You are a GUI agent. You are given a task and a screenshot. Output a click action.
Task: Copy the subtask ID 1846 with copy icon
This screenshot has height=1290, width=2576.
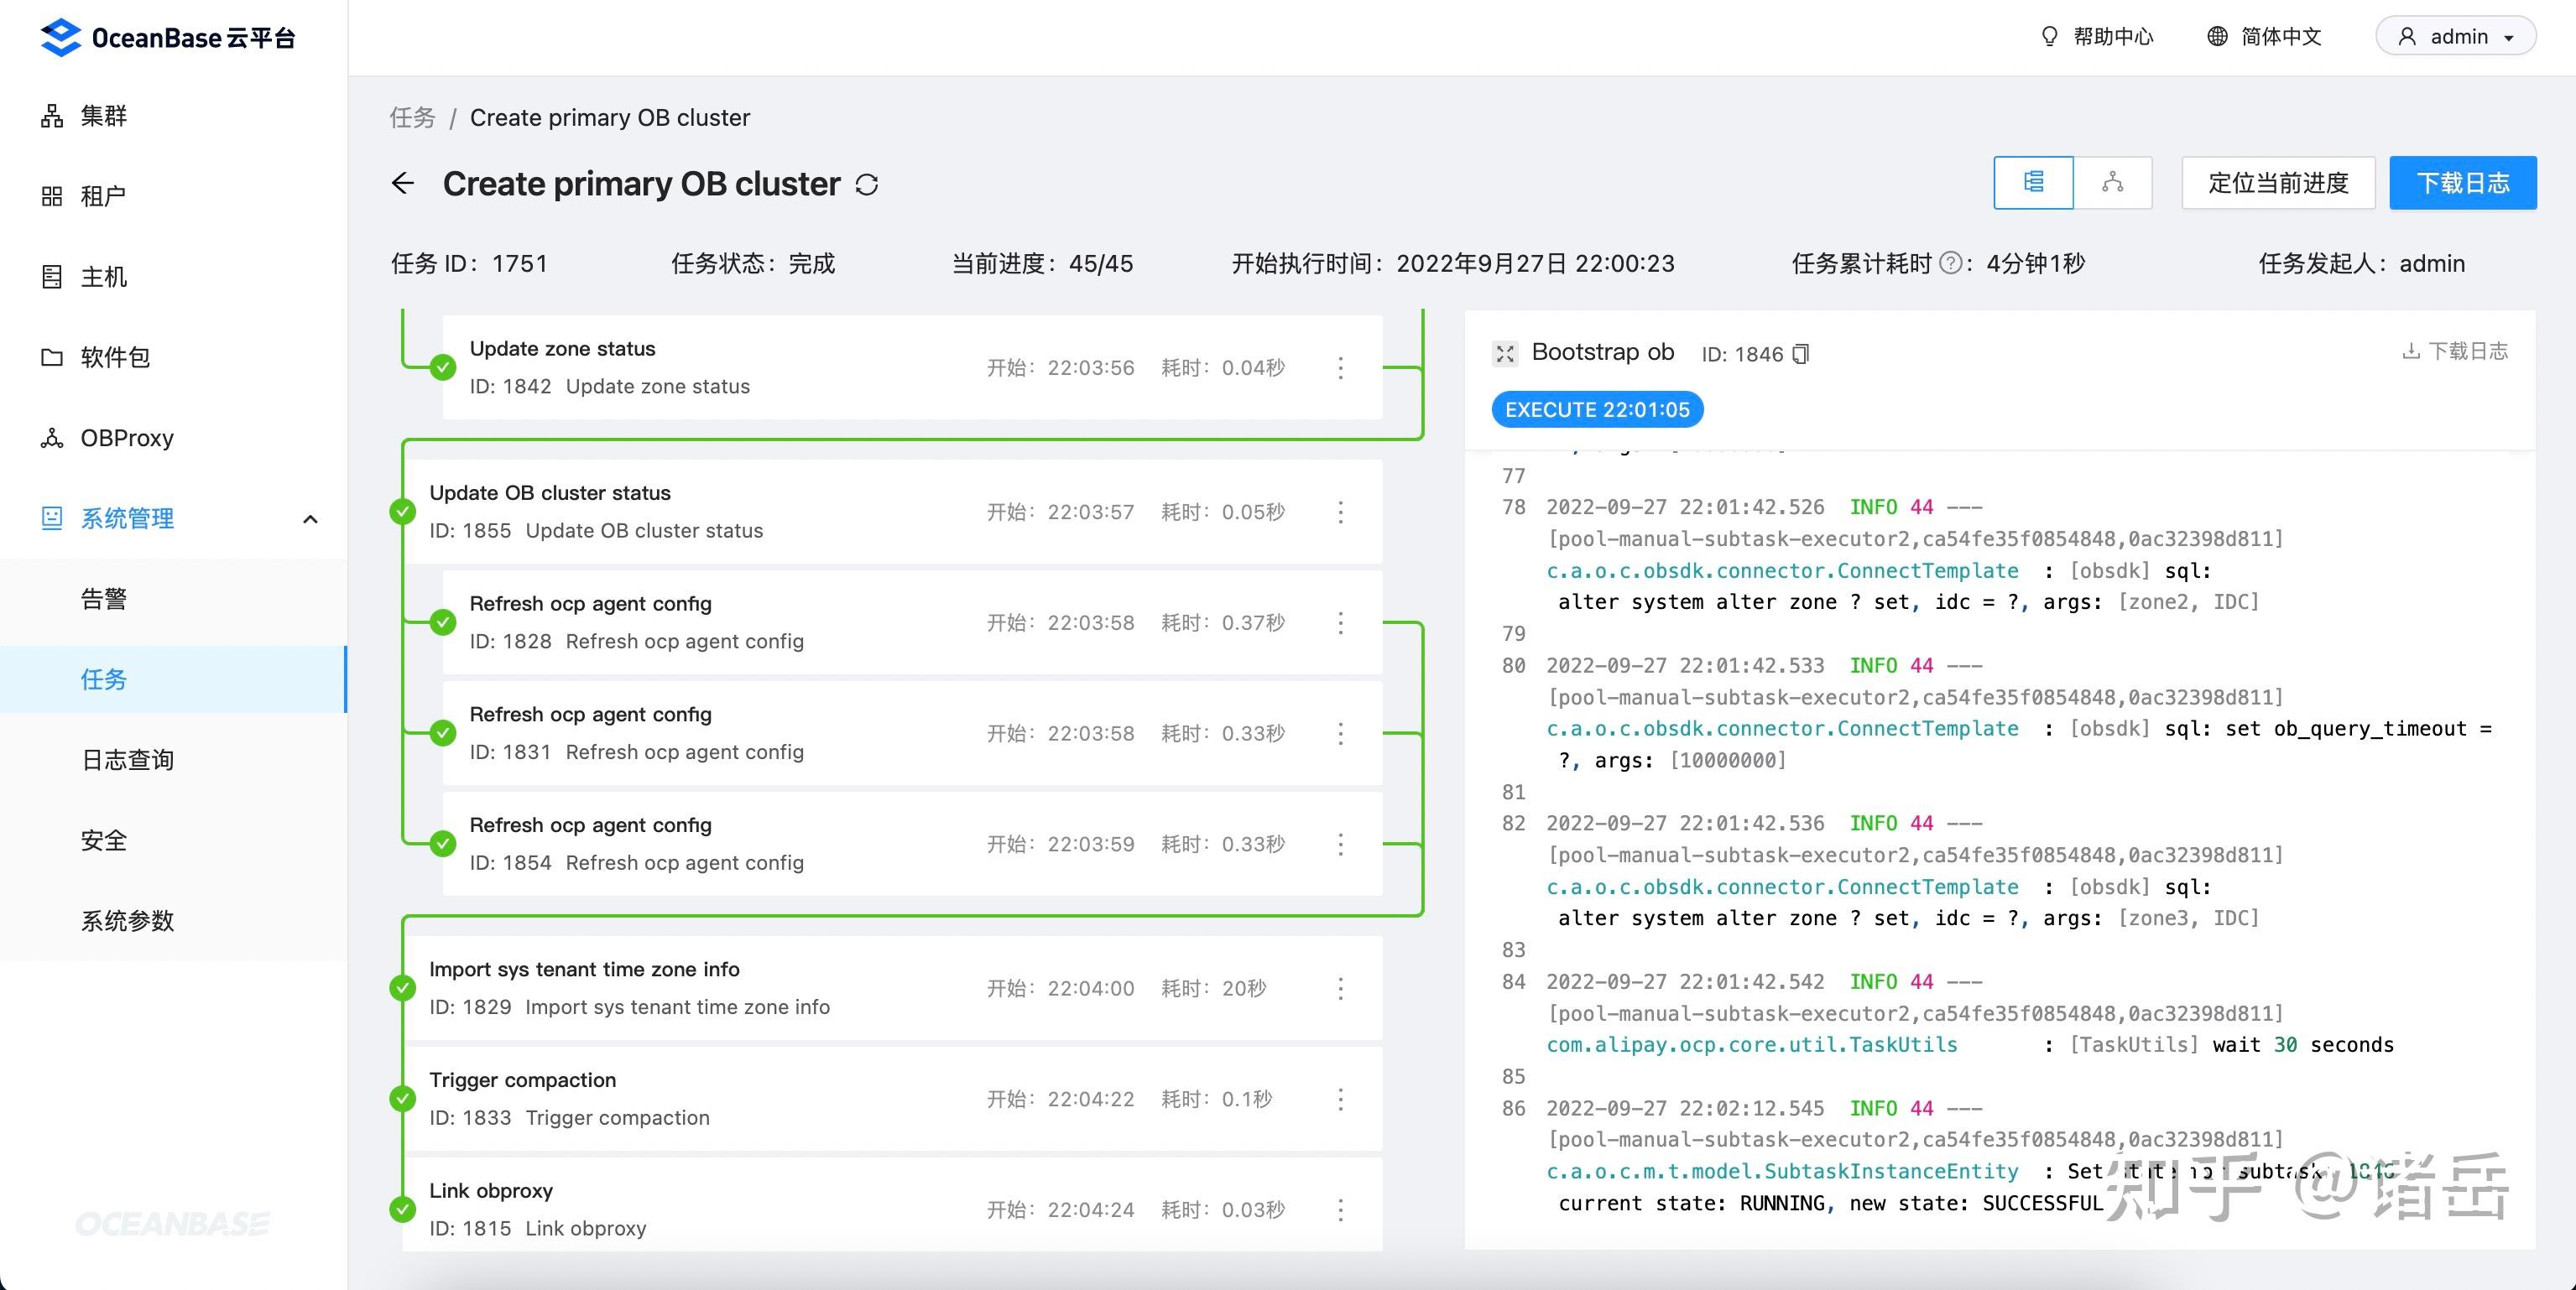[x=1799, y=354]
